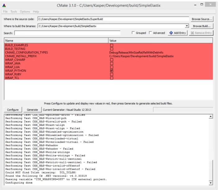Screen dimensions: 218x190
Task: Click the CMAKE_INSTALL_PREFIX path value
Action: click(141, 56)
